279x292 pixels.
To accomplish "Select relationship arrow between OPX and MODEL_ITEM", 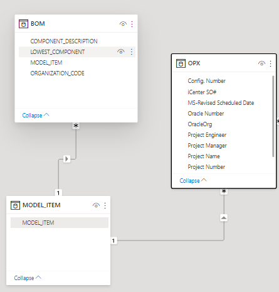I will click(x=224, y=218).
